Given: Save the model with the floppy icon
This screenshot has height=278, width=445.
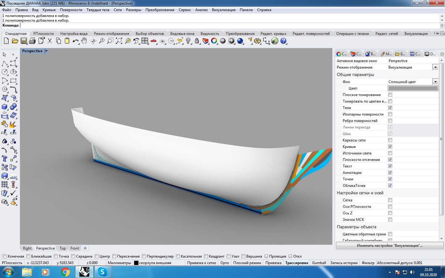Looking at the screenshot, I should [x=24, y=41].
